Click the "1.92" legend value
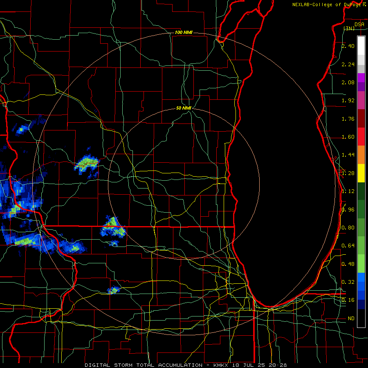This screenshot has height=368, width=368. click(348, 101)
